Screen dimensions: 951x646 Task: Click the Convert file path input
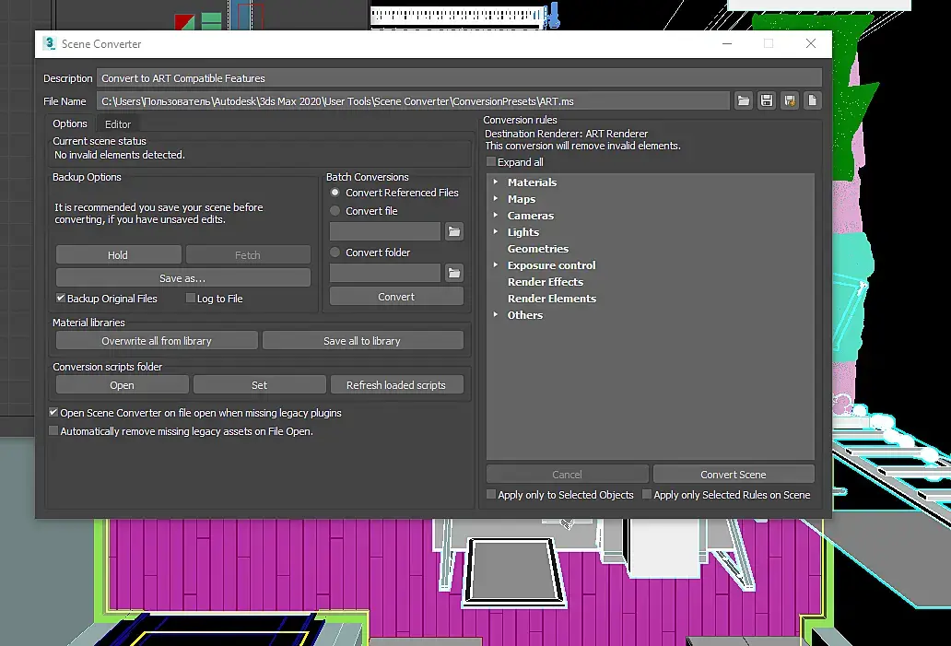(x=385, y=231)
